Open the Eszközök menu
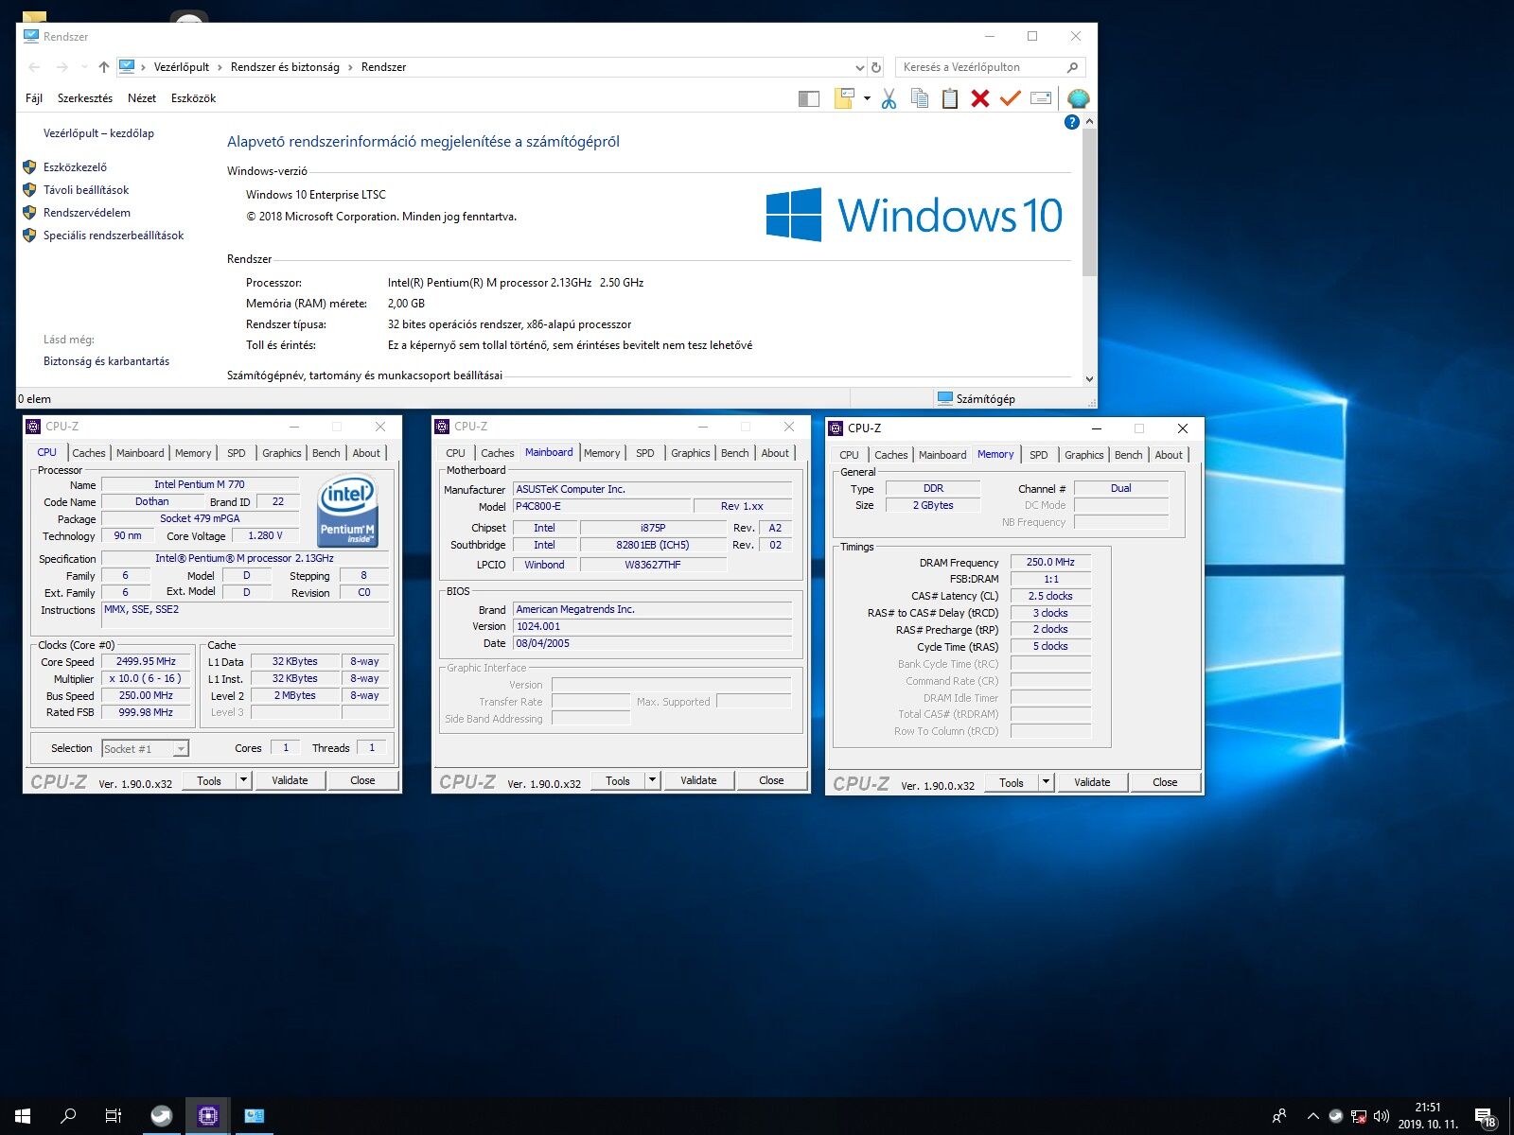 193,98
